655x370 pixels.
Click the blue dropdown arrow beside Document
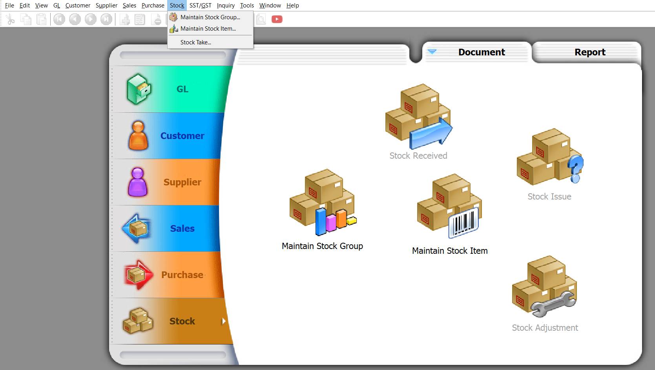[432, 52]
